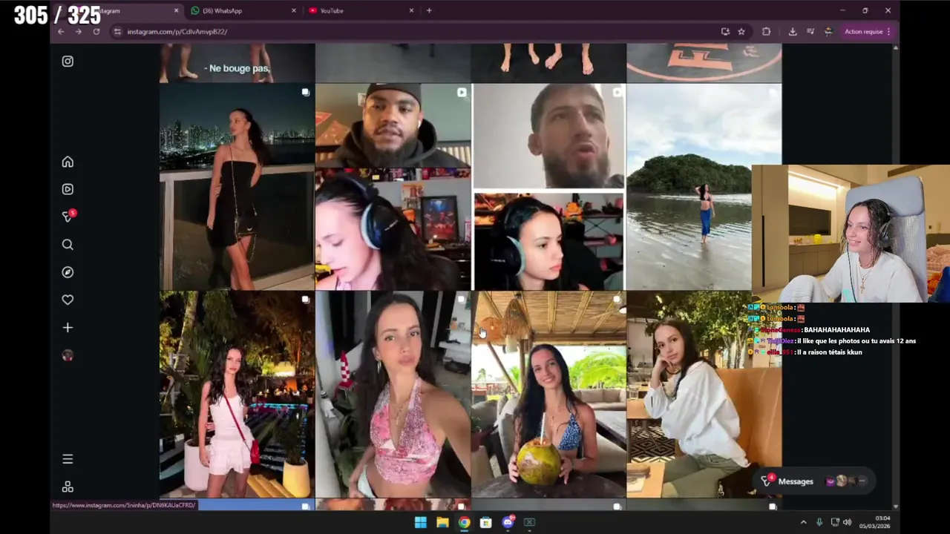Go to Instagram Home icon
Screen dimensions: 950x534
(68, 162)
